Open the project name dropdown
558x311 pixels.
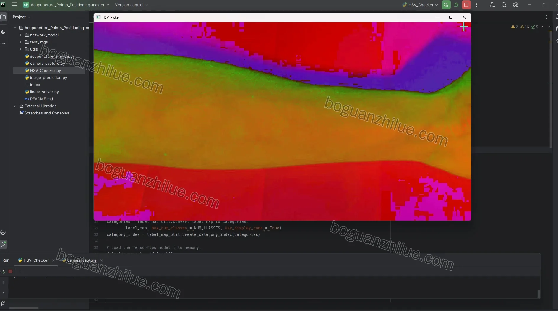66,5
